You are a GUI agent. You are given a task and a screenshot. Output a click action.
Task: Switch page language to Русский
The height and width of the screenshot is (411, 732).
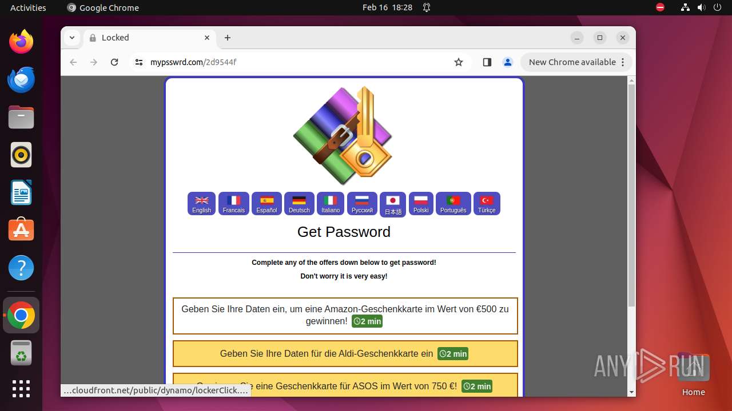362,204
